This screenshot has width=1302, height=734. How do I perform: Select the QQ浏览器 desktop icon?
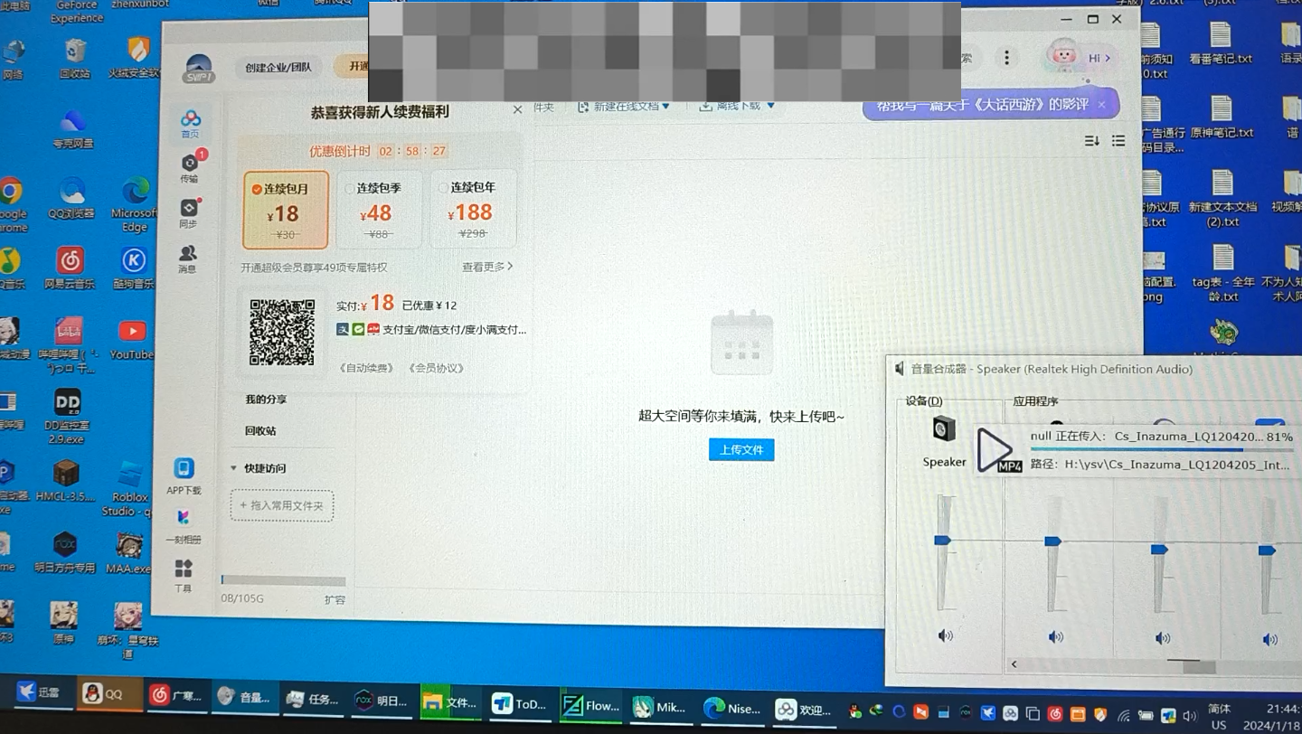pyautogui.click(x=71, y=199)
